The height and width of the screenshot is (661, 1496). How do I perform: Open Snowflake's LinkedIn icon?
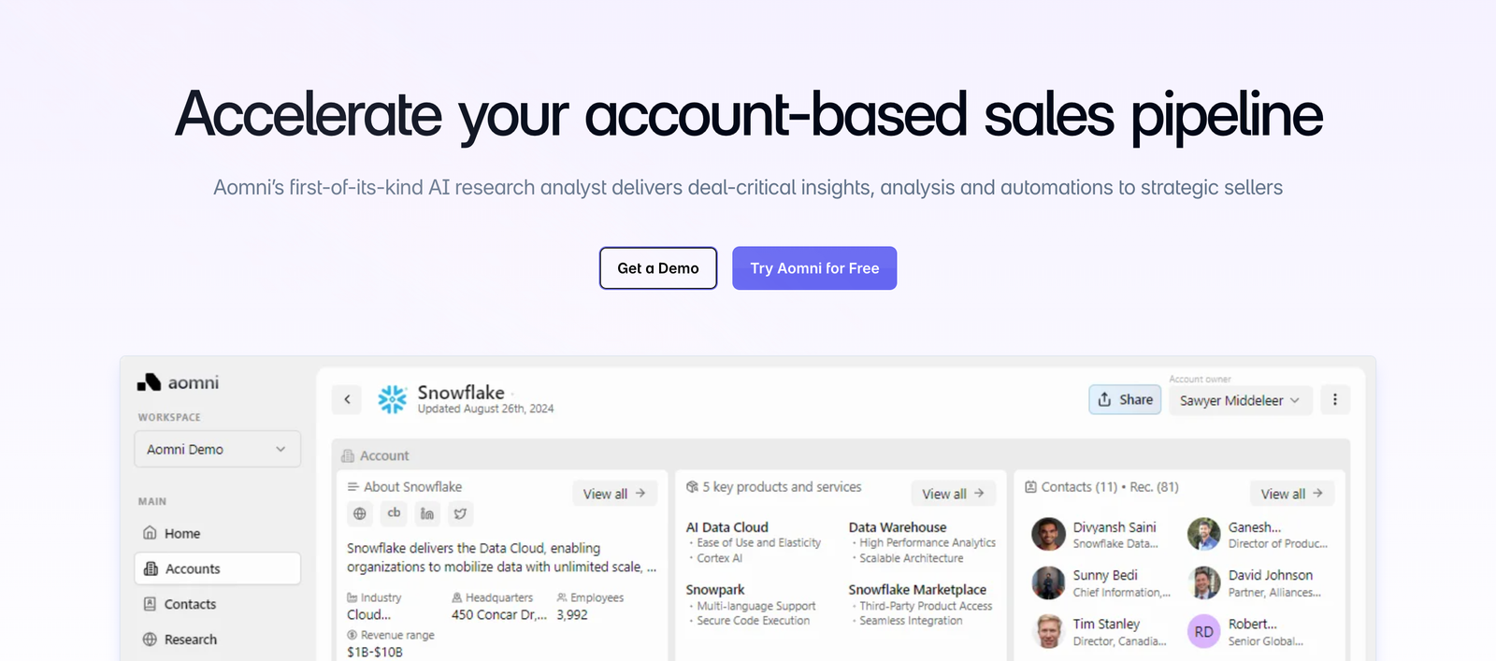tap(427, 513)
